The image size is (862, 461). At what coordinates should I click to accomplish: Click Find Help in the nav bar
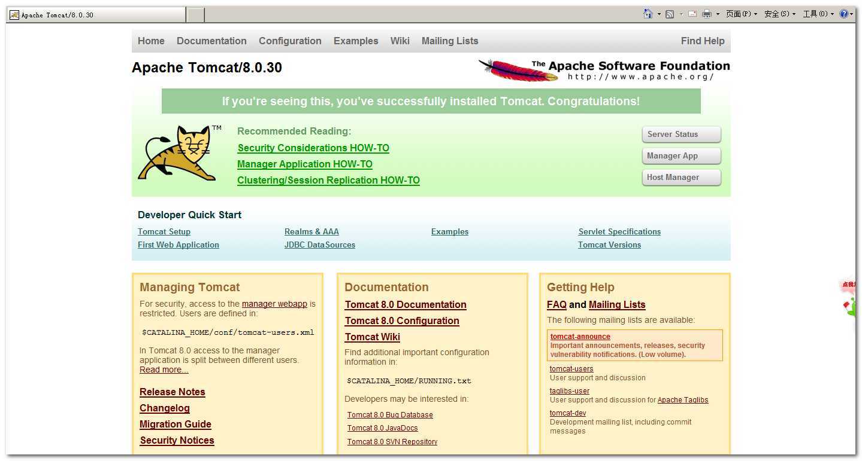[703, 41]
